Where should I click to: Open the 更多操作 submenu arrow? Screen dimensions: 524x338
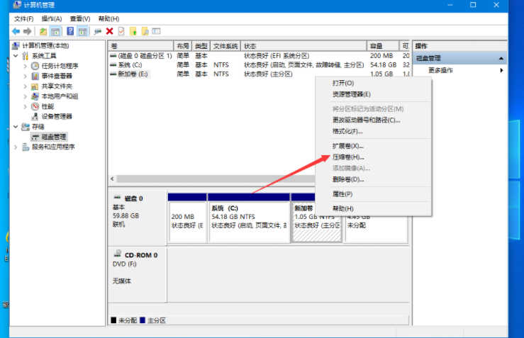click(501, 70)
